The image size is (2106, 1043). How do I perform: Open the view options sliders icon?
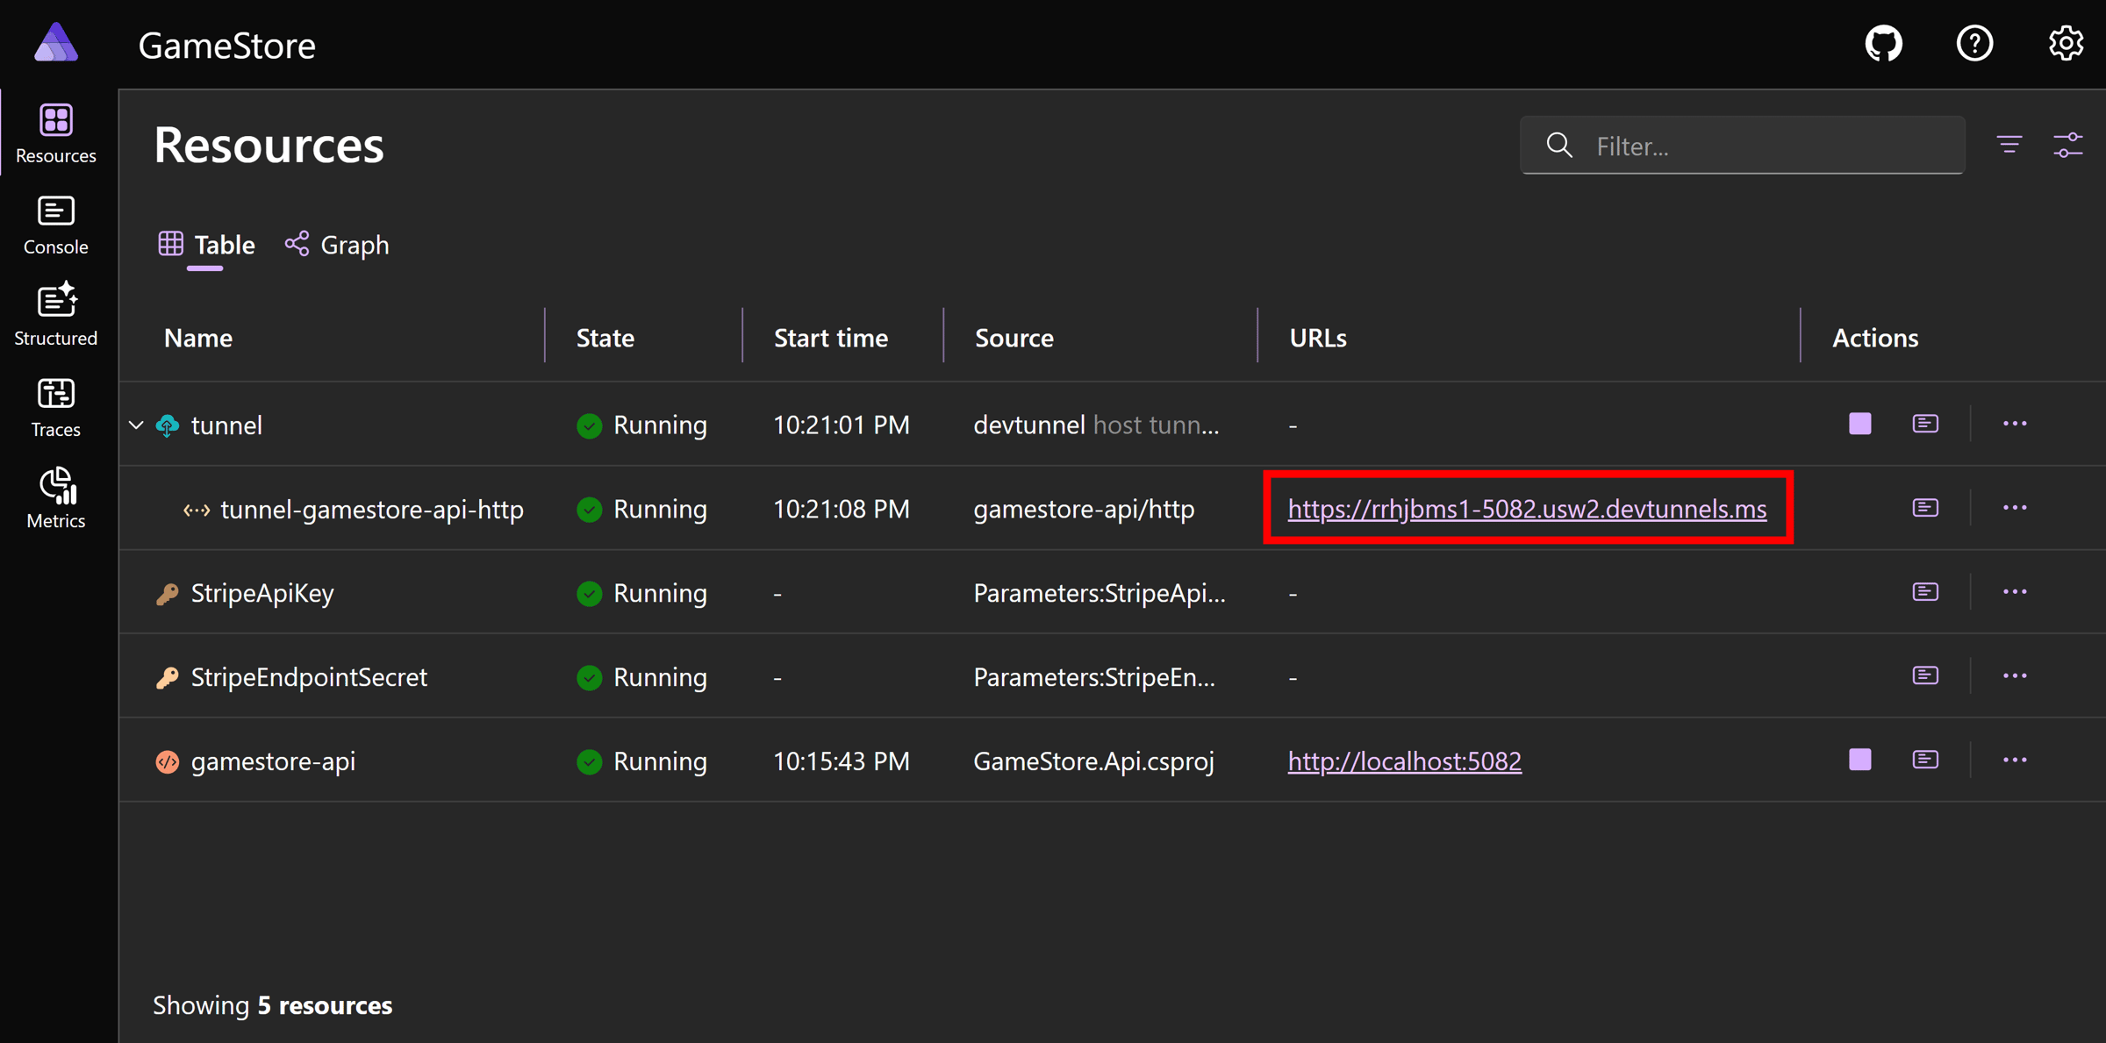[x=2068, y=145]
